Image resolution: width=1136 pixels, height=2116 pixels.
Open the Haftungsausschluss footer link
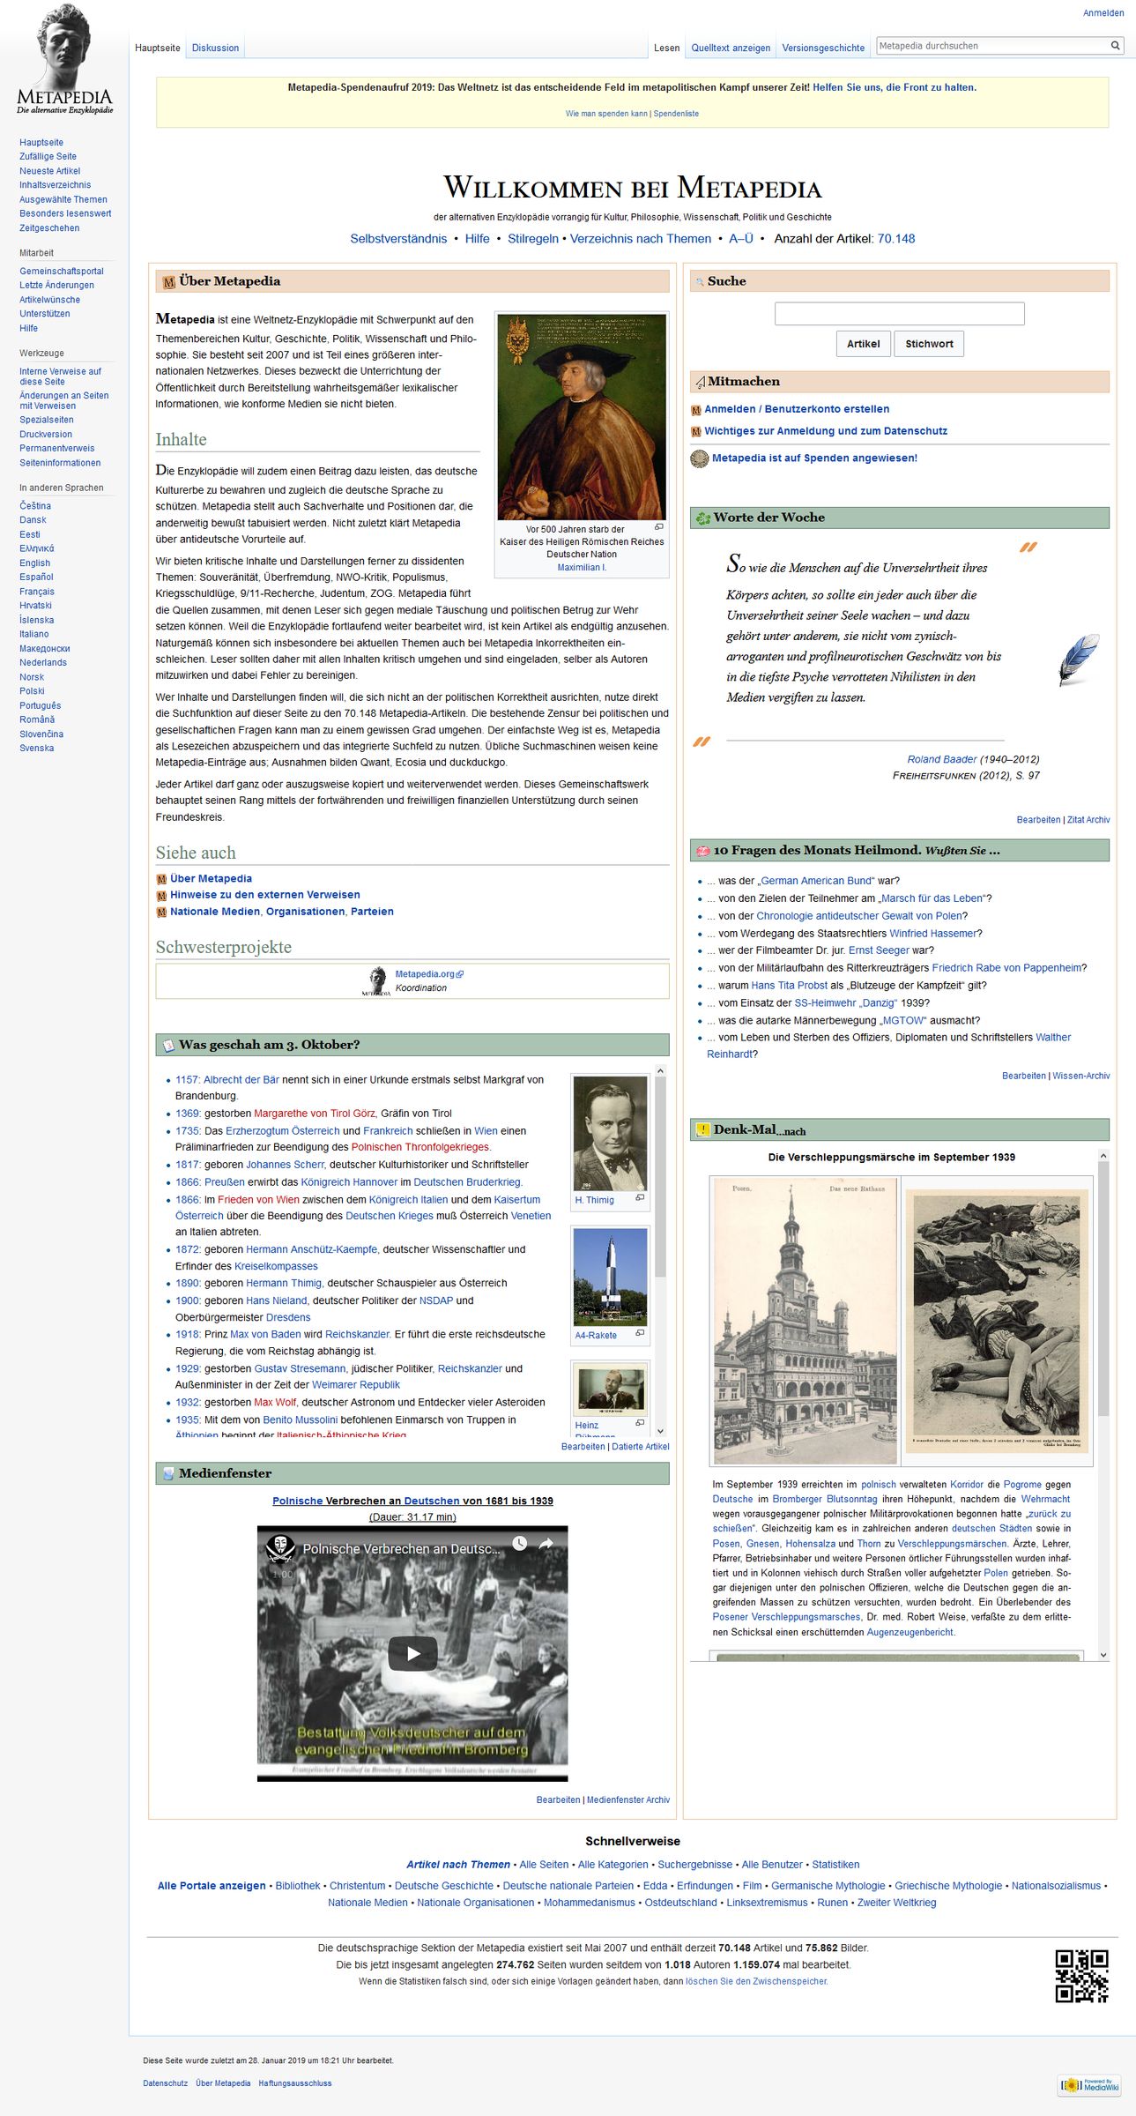pyautogui.click(x=295, y=2083)
